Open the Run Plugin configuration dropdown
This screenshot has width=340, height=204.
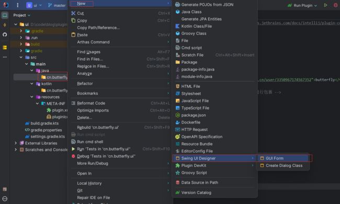pyautogui.click(x=302, y=5)
